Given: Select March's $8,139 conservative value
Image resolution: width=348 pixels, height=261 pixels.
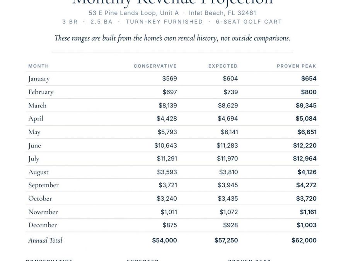Looking at the screenshot, I should [168, 106].
